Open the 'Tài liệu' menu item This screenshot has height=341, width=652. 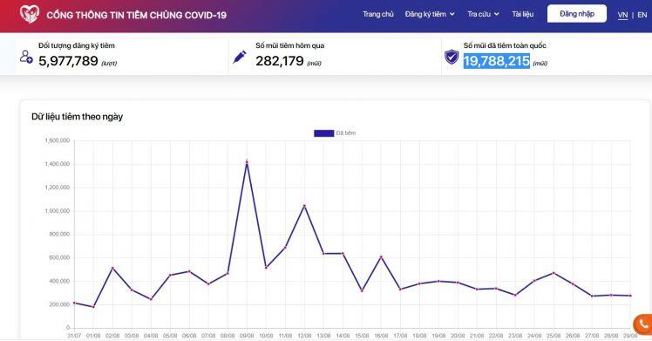click(523, 14)
